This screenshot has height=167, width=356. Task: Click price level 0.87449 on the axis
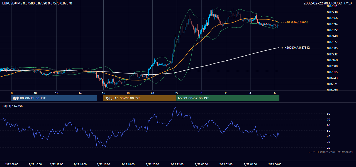click(332, 36)
